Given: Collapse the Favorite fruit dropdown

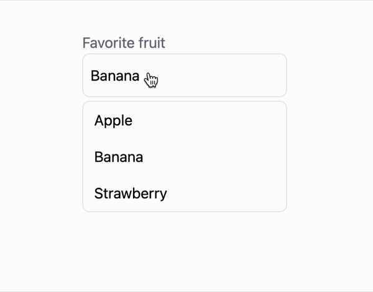Looking at the screenshot, I should tap(185, 76).
